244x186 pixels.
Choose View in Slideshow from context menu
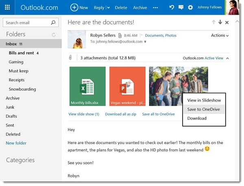(204, 100)
